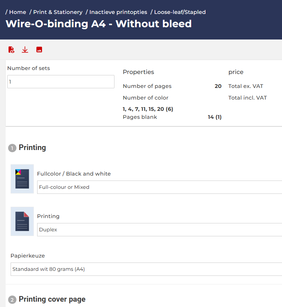Screen dimensions: 282x307
Task: Open the Papierkeuze paper selection dropdown
Action: click(x=146, y=269)
